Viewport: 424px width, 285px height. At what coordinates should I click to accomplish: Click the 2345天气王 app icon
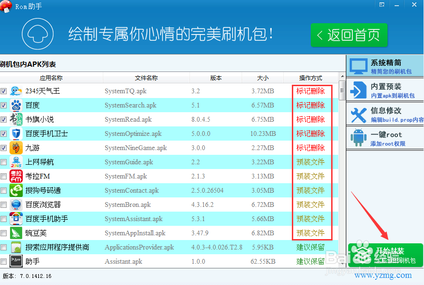coord(16,91)
